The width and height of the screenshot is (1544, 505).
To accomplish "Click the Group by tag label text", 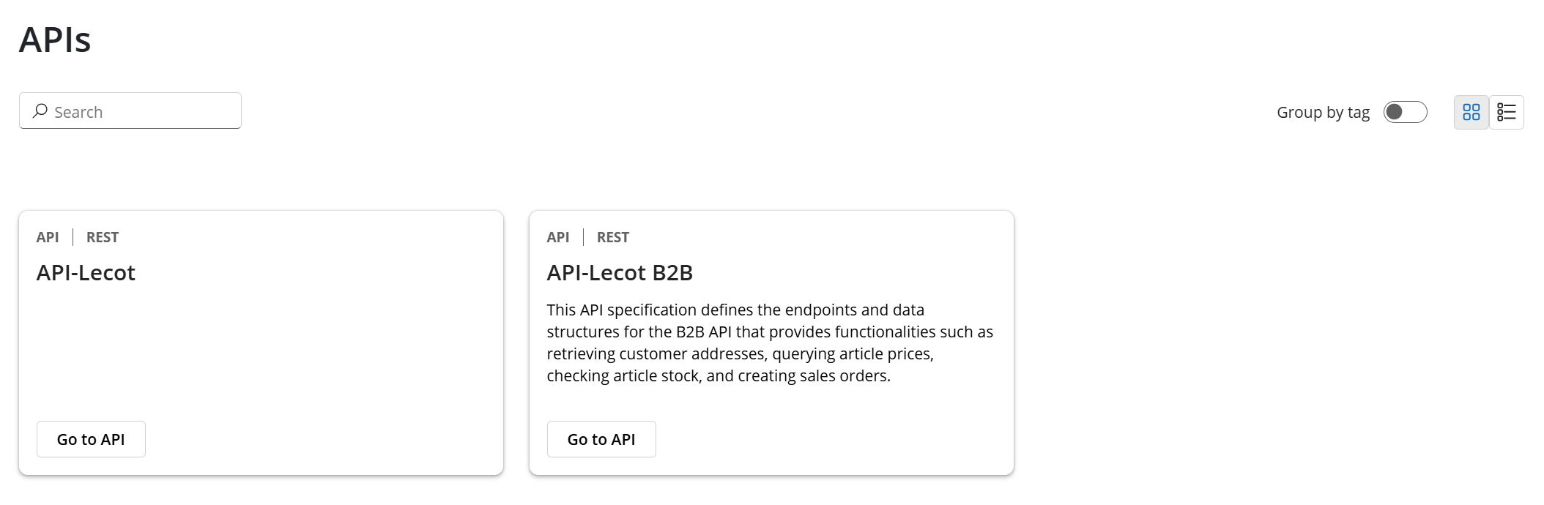I will point(1323,112).
